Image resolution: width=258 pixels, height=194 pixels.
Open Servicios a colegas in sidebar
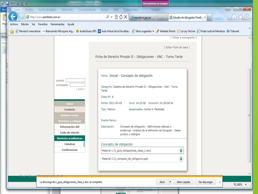coord(70,121)
